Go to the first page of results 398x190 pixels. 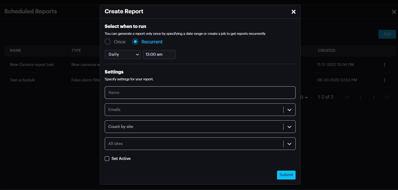click(348, 97)
